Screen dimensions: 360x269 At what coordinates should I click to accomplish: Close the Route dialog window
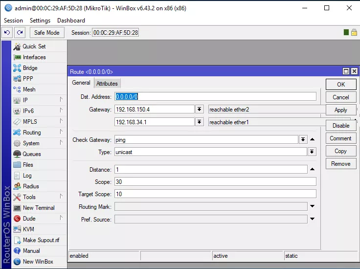point(354,71)
